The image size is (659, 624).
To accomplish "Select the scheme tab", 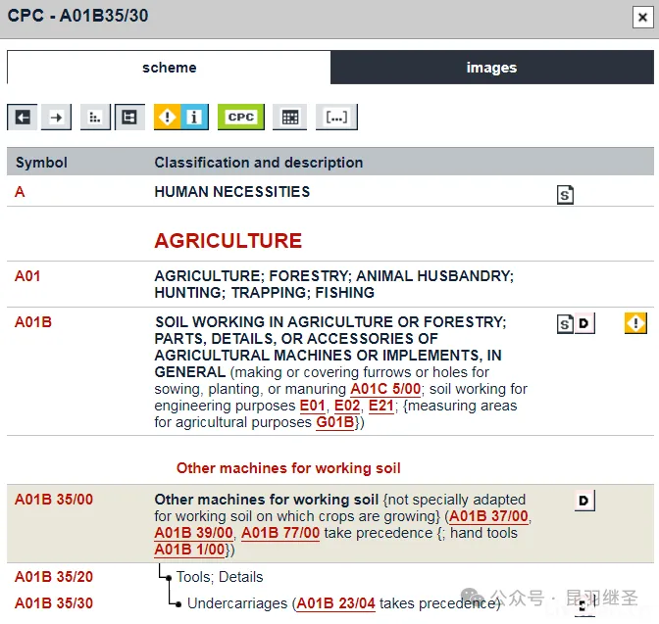I will point(169,68).
